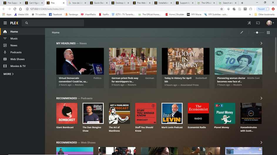
Task: Open Stuff You Should Know cover
Action: click(146, 113)
